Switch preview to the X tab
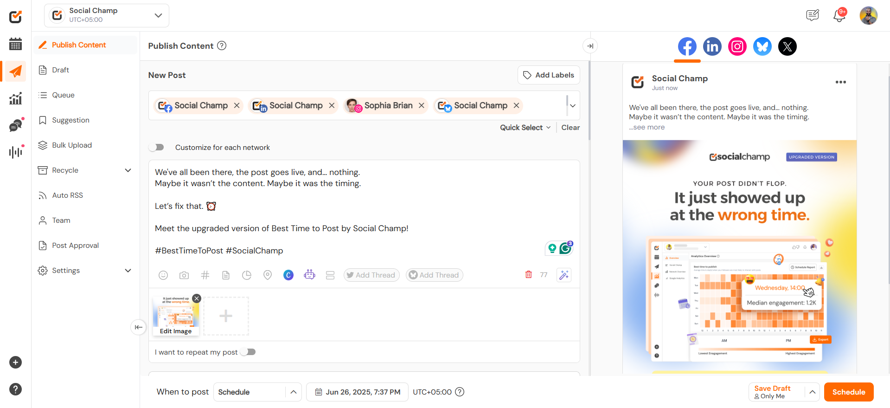 click(788, 46)
